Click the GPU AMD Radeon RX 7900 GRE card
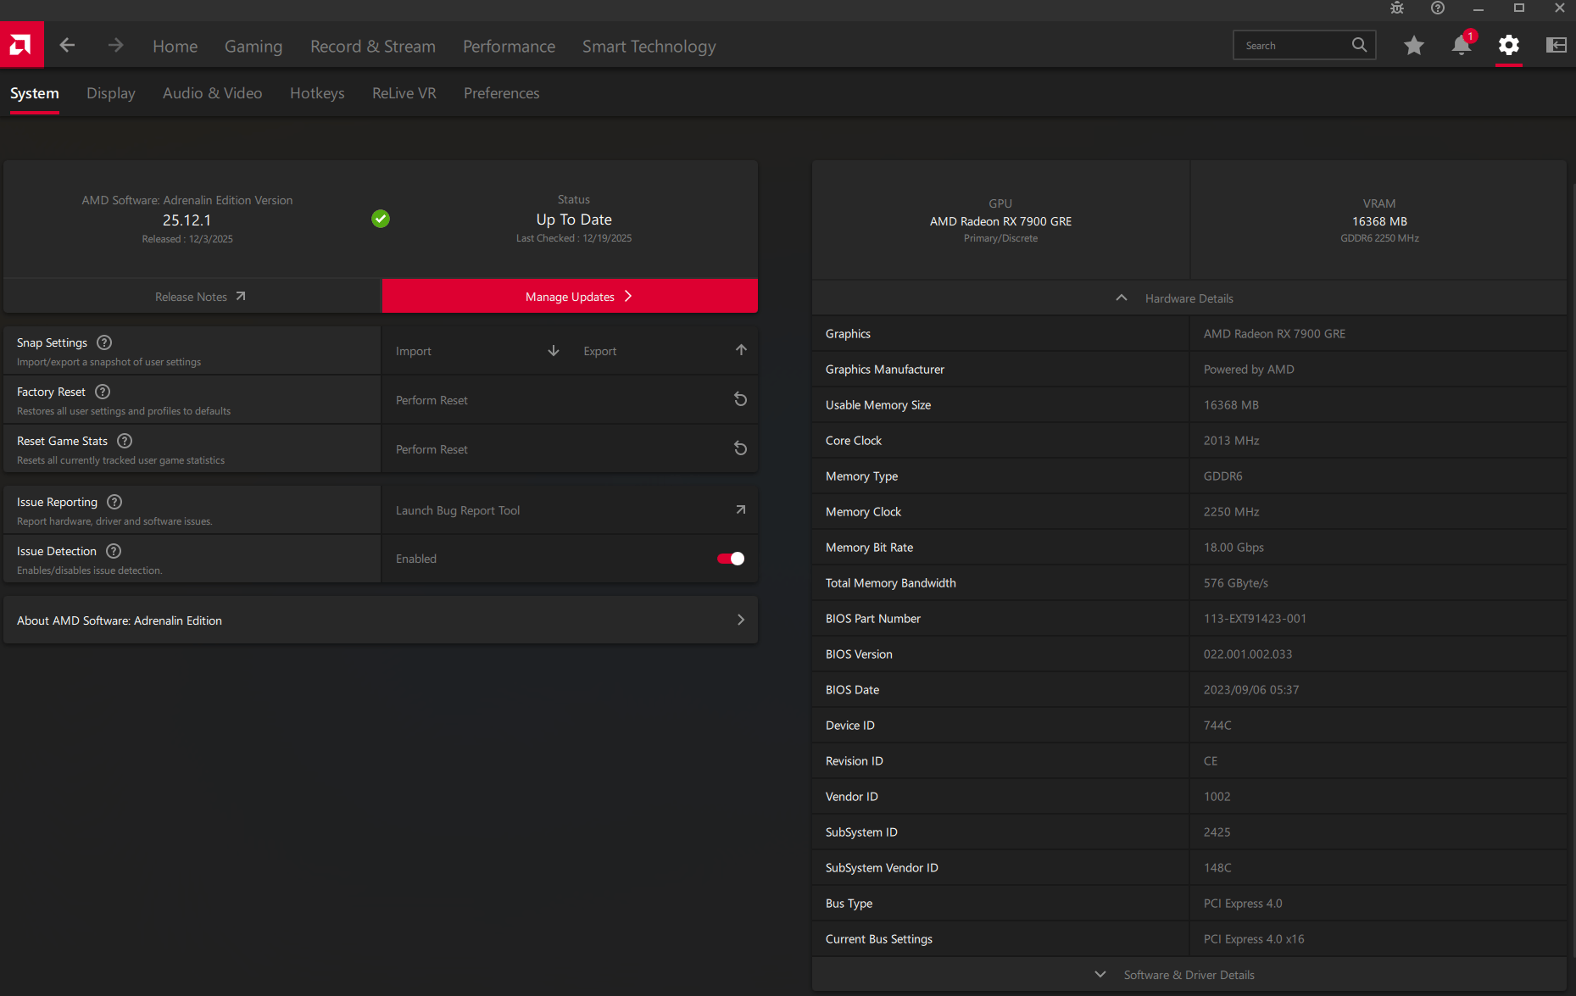 coord(1000,220)
